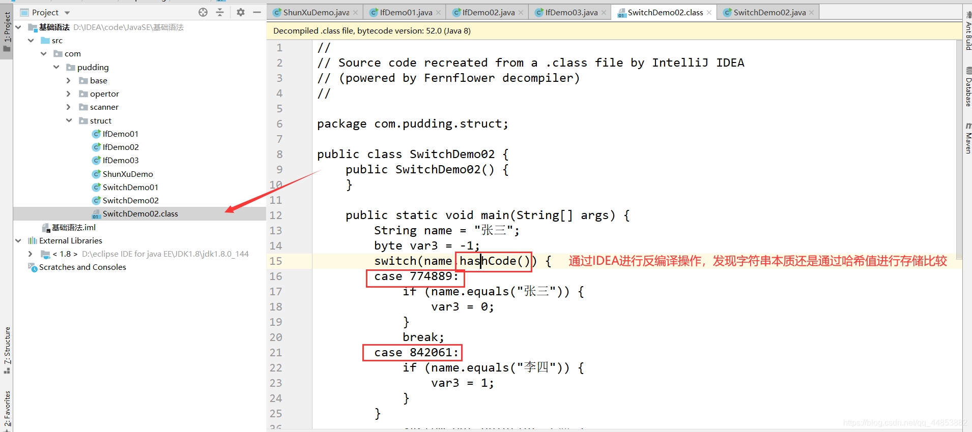Viewport: 972px width, 432px height.
Task: Click 'package com.pudding.struct;' line
Action: pyautogui.click(x=412, y=124)
